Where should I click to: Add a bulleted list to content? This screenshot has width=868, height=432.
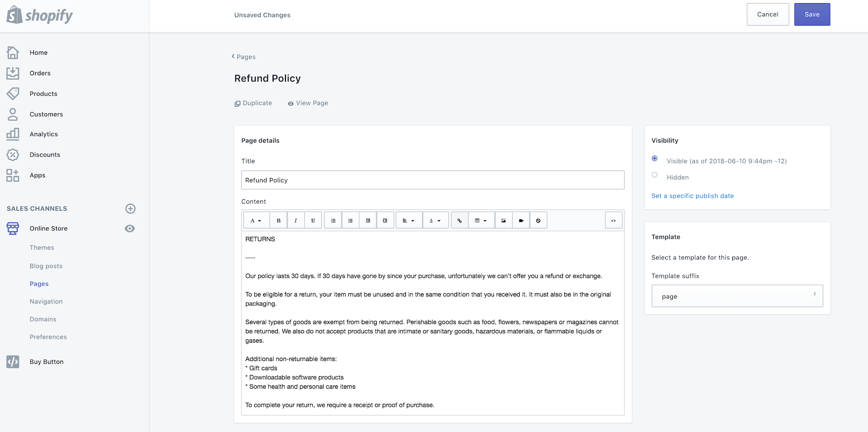coord(333,221)
